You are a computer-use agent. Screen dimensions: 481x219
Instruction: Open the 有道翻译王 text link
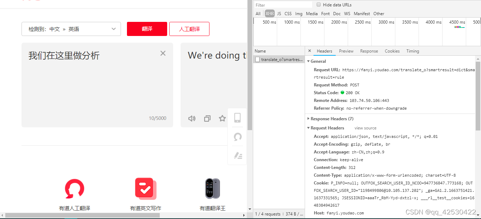point(213,208)
